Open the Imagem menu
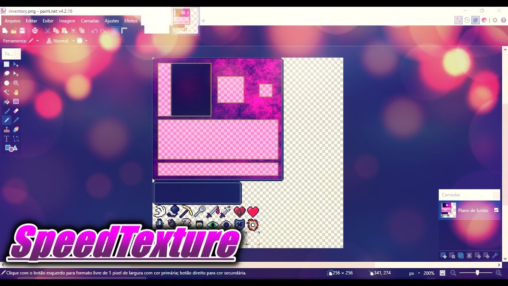 tap(67, 21)
